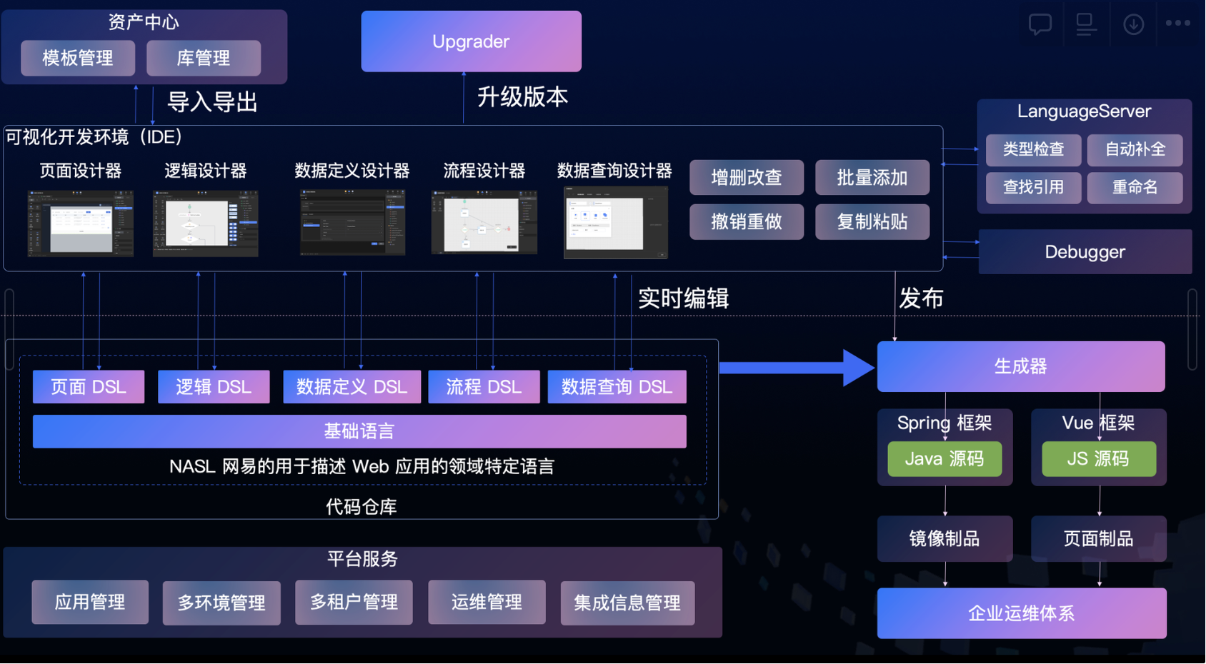The height and width of the screenshot is (664, 1206).
Task: Click the 集成信息管理 box
Action: [x=627, y=603]
